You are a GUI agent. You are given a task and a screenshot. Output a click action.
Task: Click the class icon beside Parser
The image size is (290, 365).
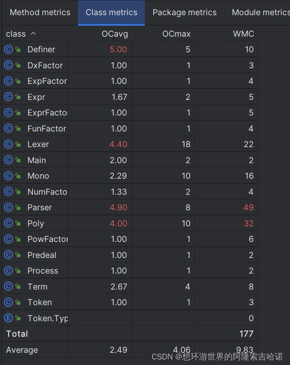[x=8, y=207]
